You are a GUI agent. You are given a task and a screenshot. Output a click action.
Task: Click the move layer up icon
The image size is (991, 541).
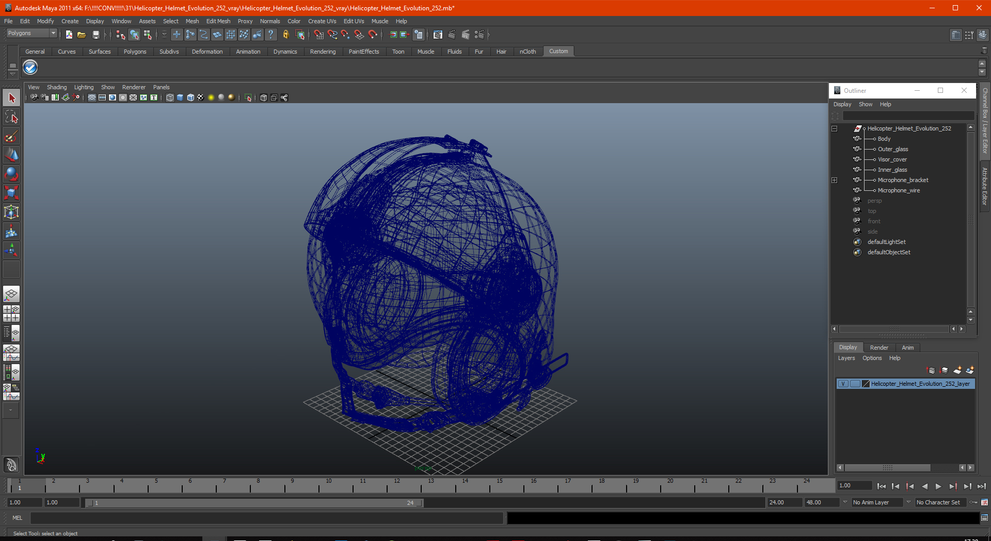click(931, 370)
